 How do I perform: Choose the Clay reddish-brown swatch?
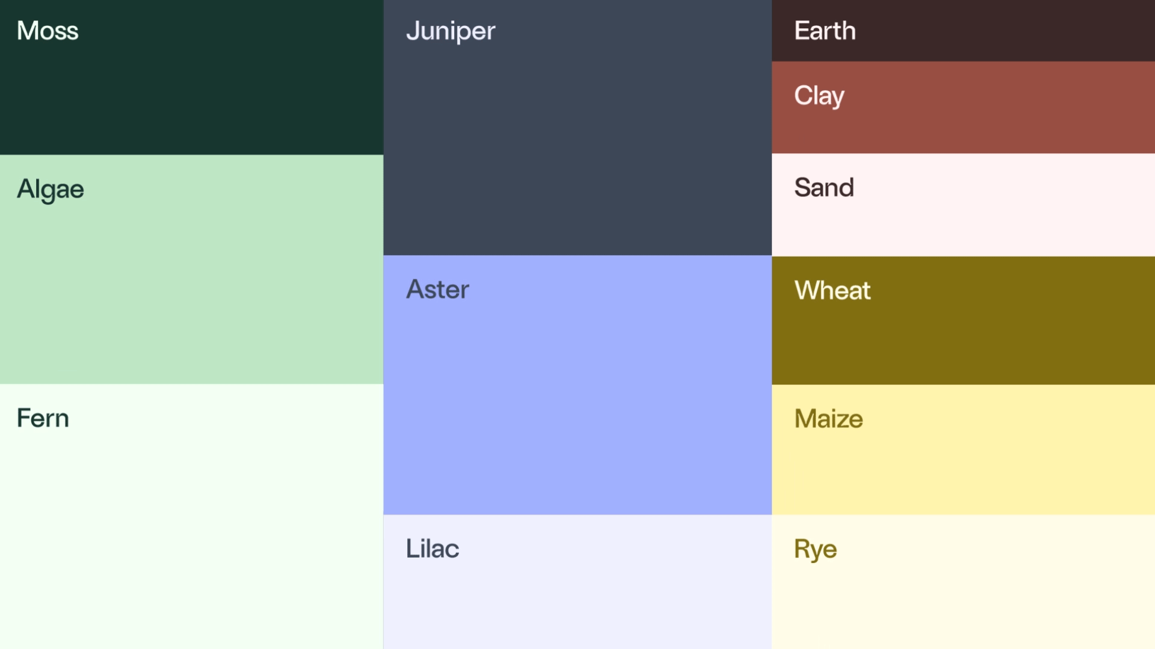tap(963, 107)
